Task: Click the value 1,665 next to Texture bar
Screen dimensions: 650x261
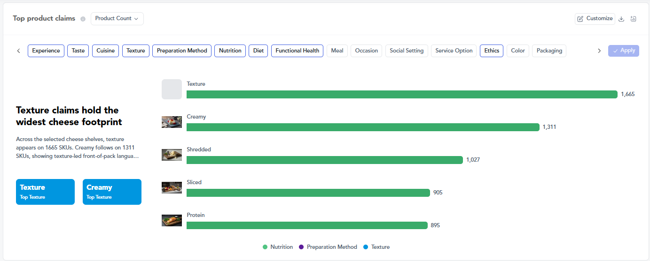Action: 628,94
